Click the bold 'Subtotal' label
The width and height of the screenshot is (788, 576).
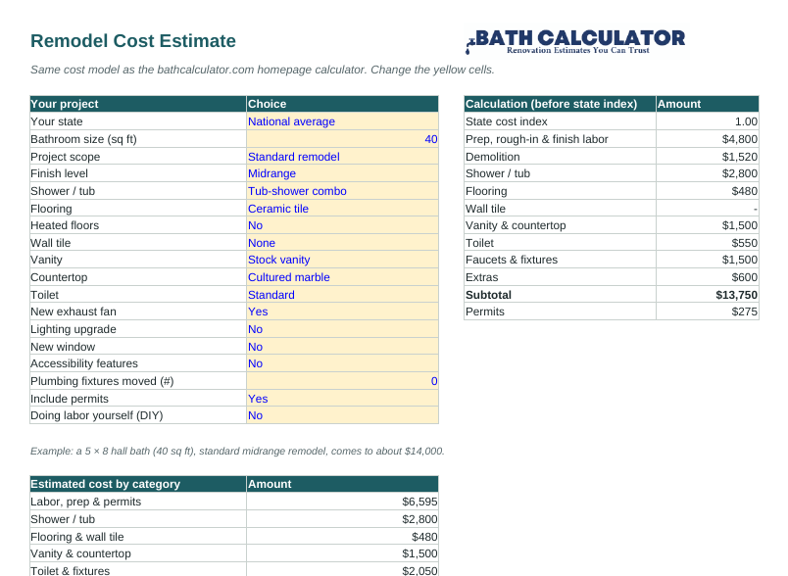pyautogui.click(x=488, y=295)
